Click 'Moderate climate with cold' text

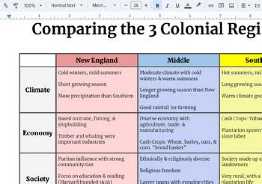pyautogui.click(x=170, y=73)
